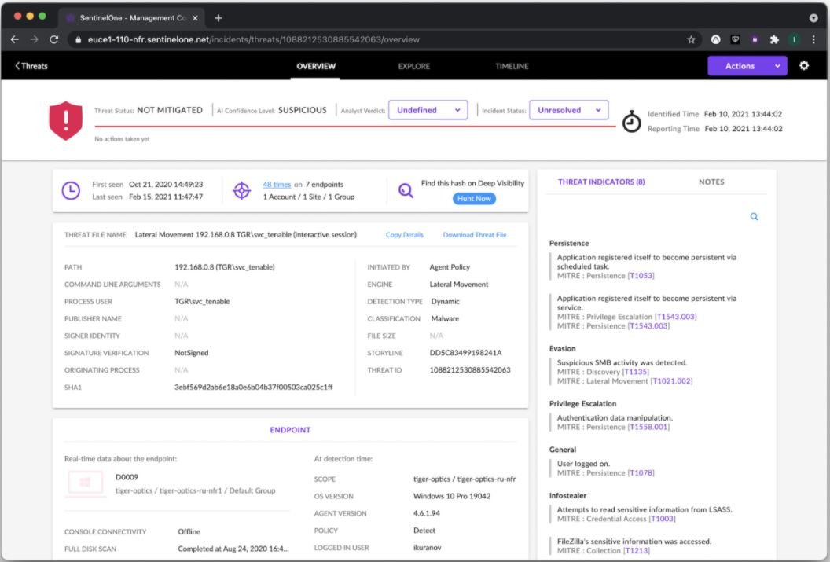Click the Deep Visibility magnifier icon
Screen dimensions: 830x562
[406, 190]
